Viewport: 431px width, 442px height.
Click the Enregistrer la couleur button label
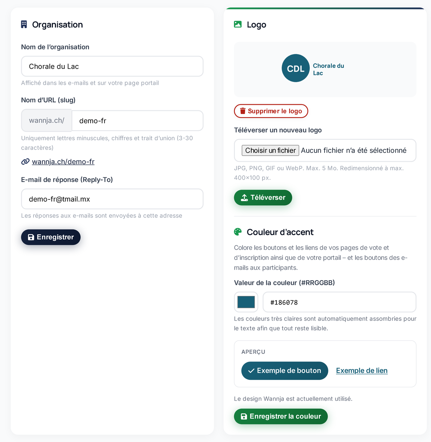point(285,416)
